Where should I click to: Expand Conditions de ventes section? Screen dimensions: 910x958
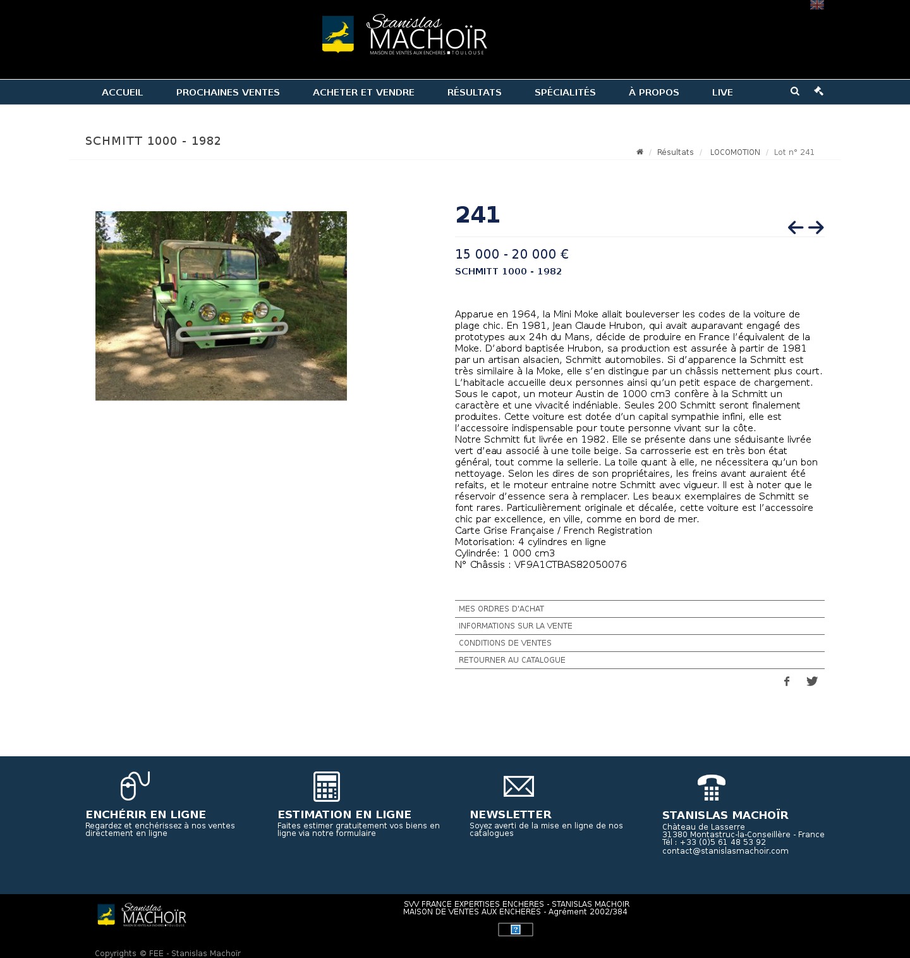pyautogui.click(x=640, y=643)
